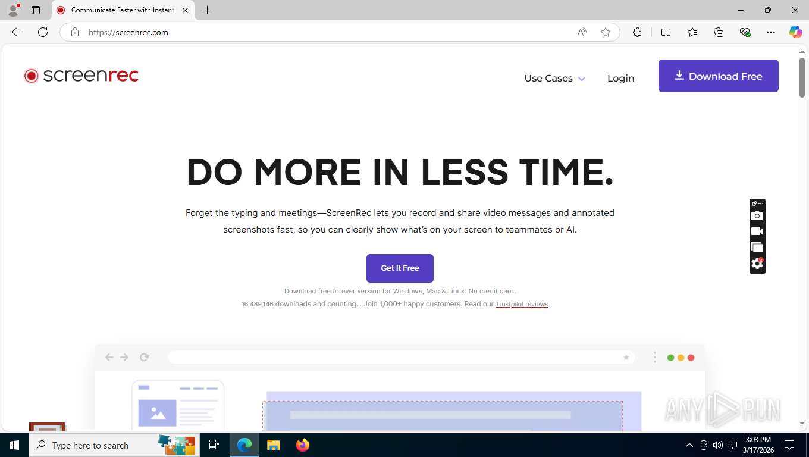Open Browser essentials heart icon
Screen dimensions: 809x457
(x=745, y=32)
